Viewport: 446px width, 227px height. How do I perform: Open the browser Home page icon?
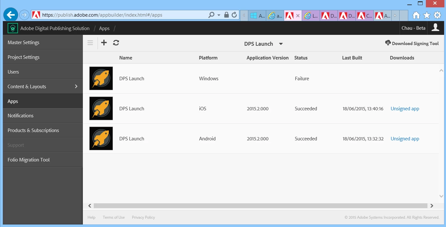(x=416, y=15)
